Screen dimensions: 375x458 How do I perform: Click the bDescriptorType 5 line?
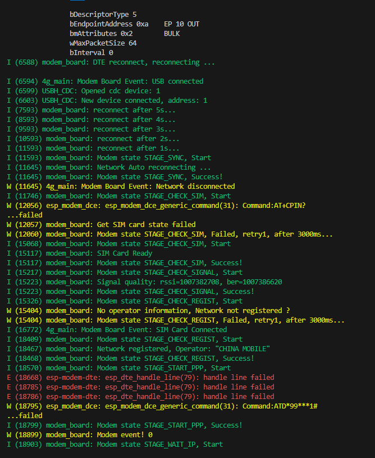103,14
